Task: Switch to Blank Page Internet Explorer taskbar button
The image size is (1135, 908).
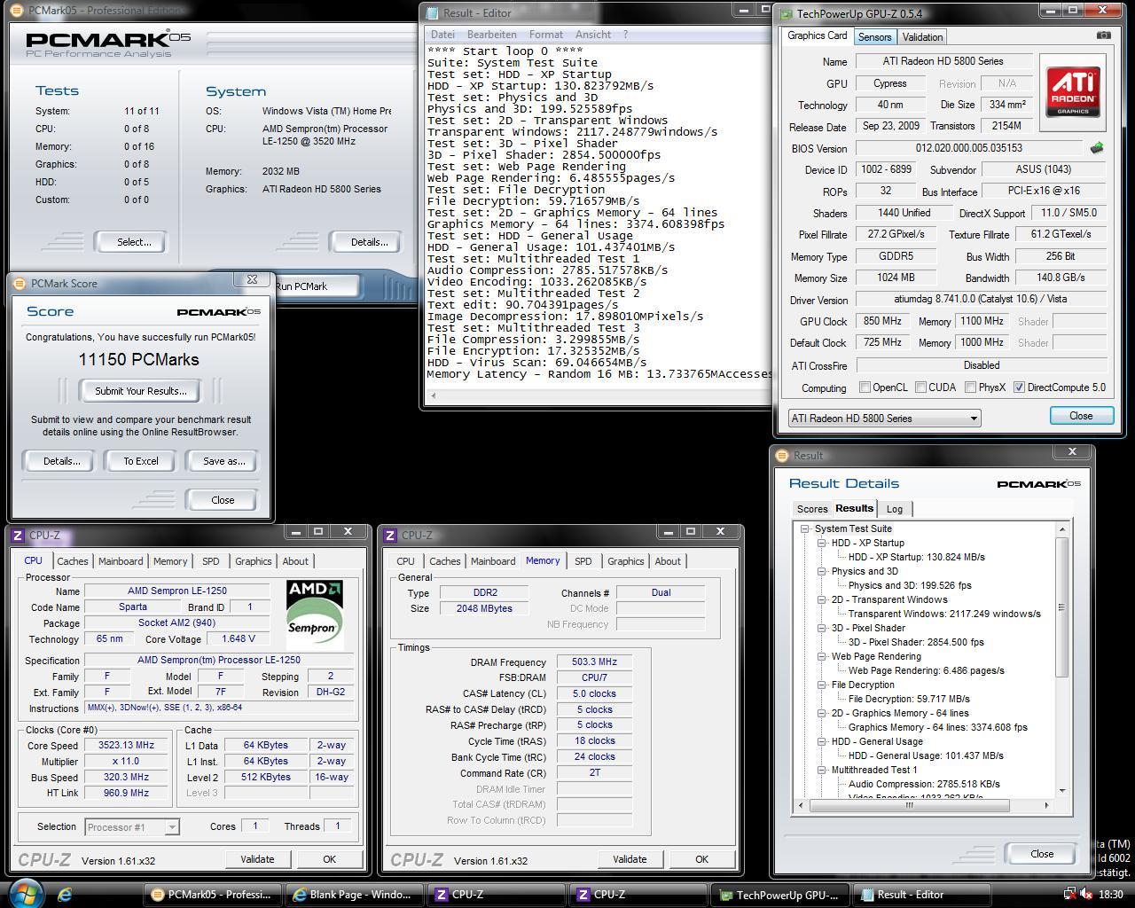Action: [x=353, y=895]
